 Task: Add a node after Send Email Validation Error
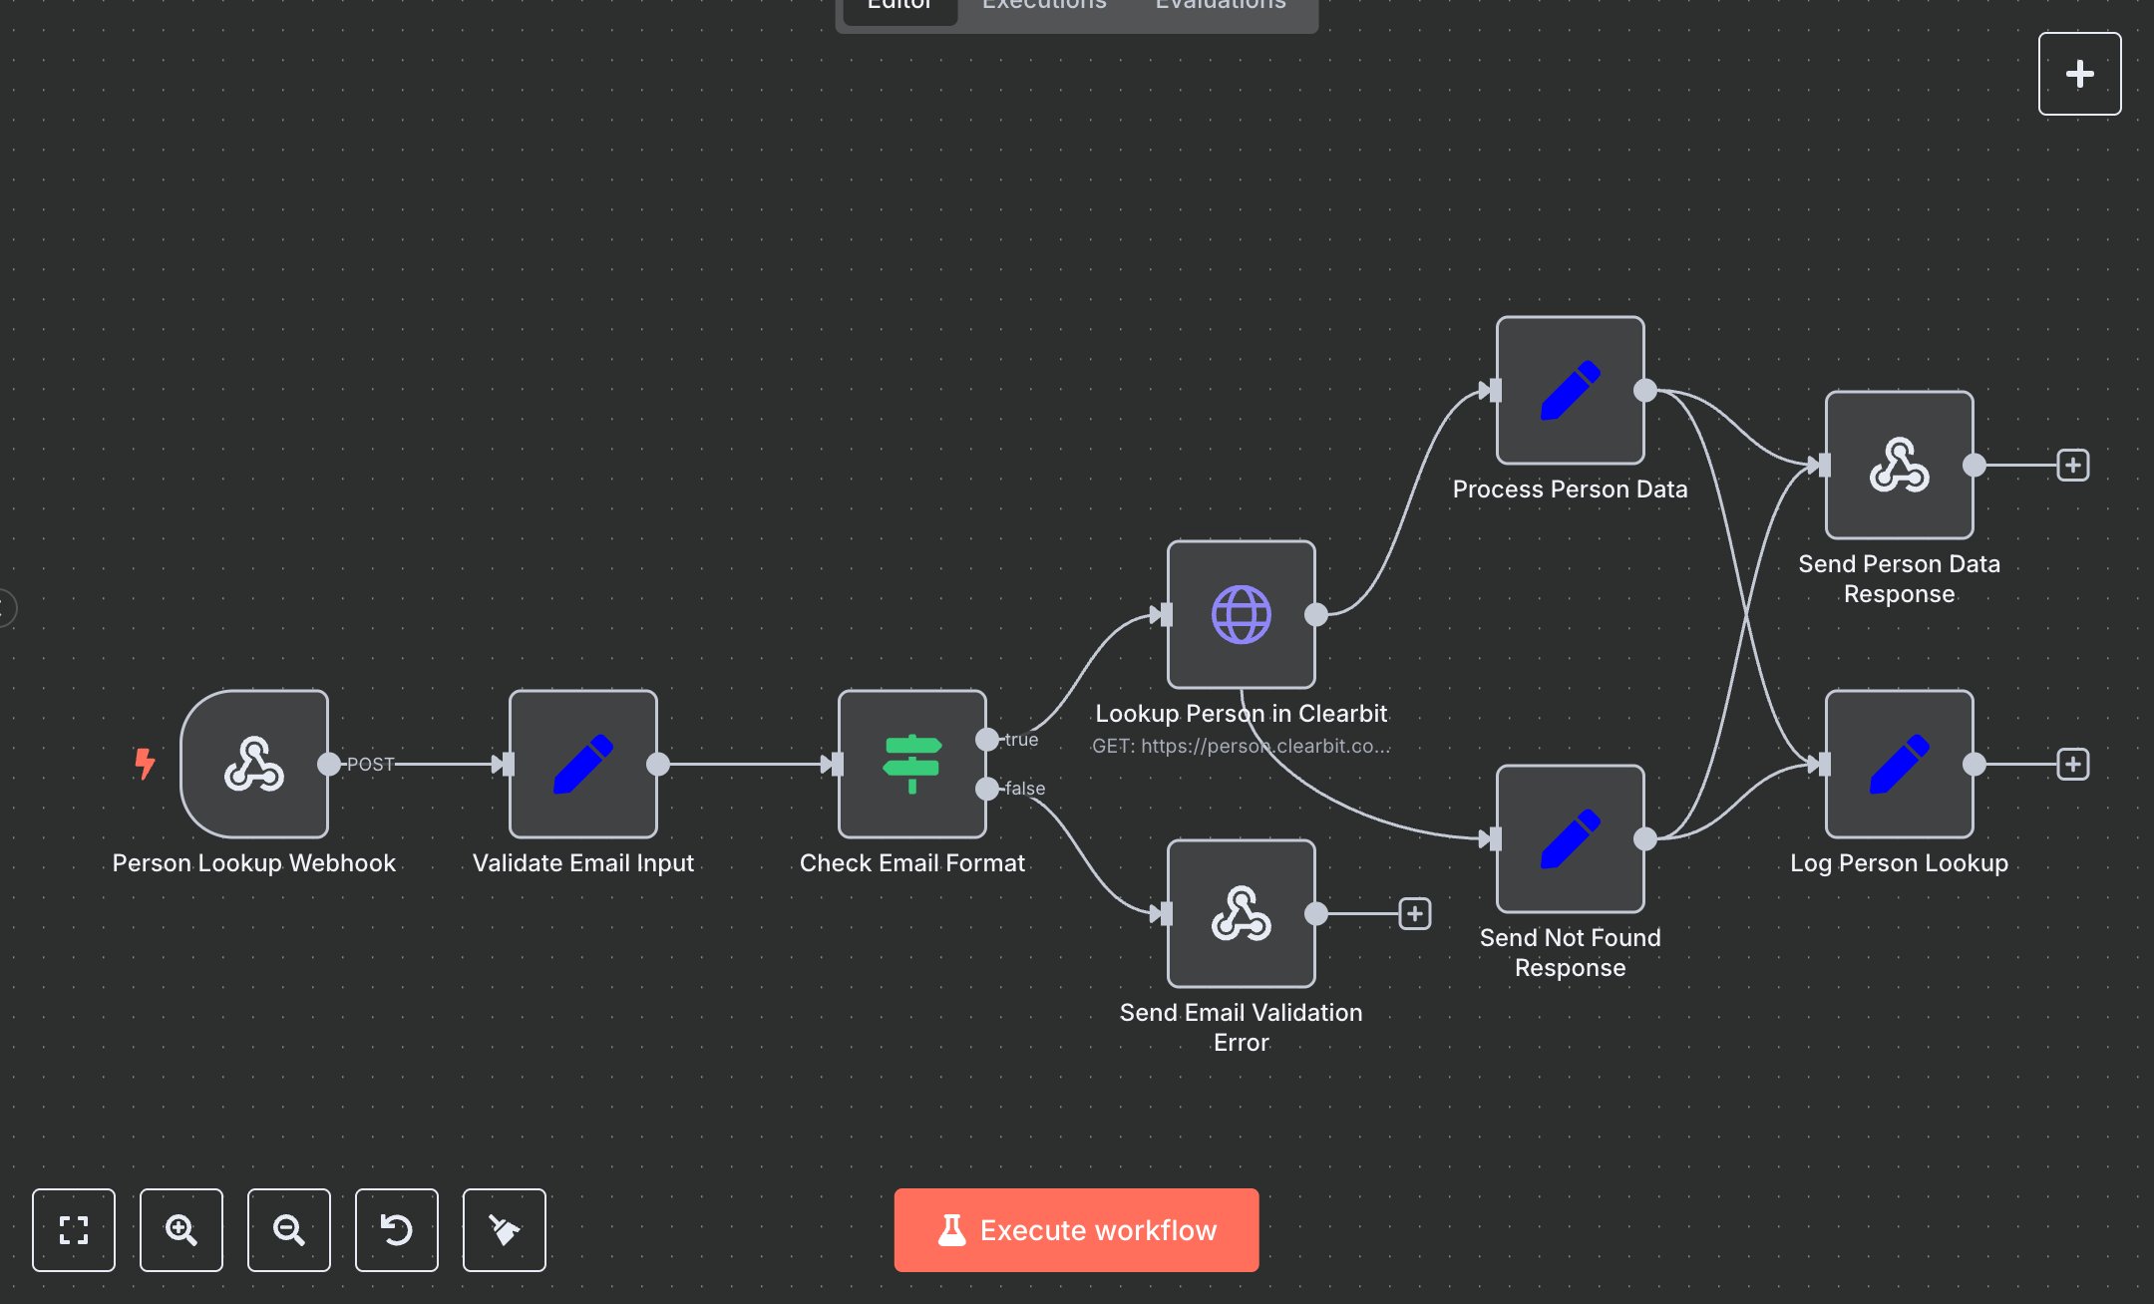(1413, 914)
